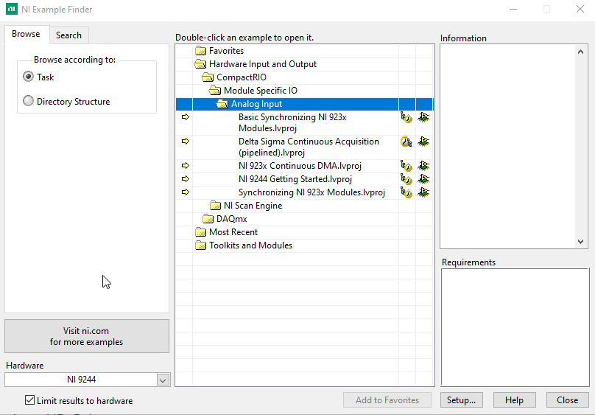Click real-time icon for Basic Synchronizing NI 923x
The width and height of the screenshot is (595, 415).
406,117
